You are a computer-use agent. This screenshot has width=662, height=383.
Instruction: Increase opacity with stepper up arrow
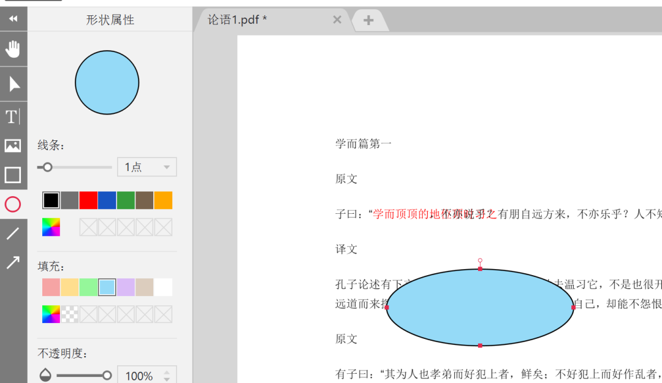tap(167, 372)
